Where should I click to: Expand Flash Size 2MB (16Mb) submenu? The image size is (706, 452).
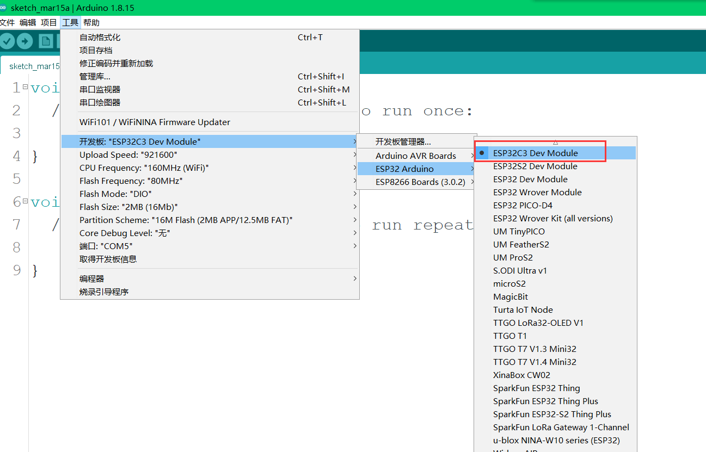[210, 207]
